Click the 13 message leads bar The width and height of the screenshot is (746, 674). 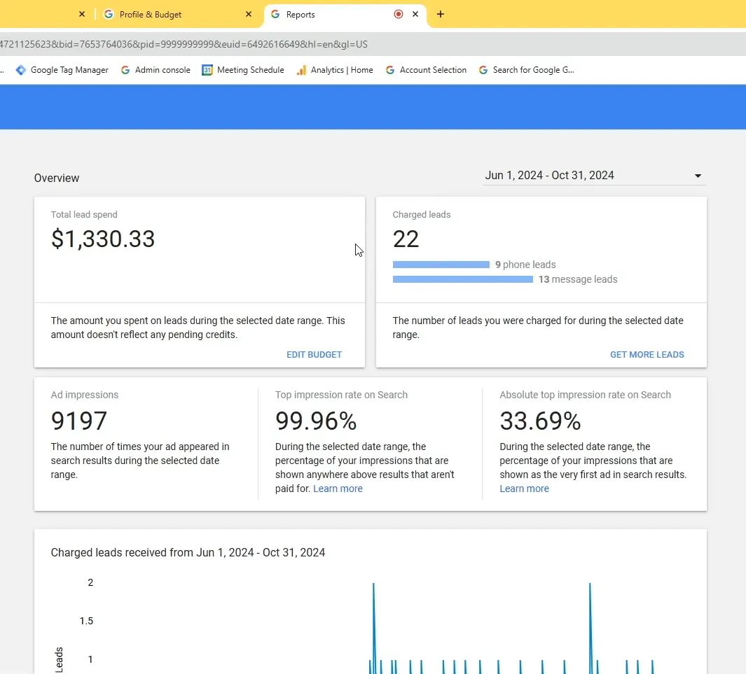click(x=463, y=279)
